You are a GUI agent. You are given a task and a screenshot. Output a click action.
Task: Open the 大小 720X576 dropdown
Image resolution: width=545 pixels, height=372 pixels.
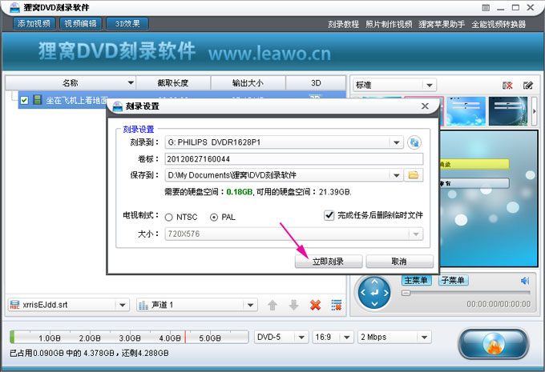(x=416, y=234)
